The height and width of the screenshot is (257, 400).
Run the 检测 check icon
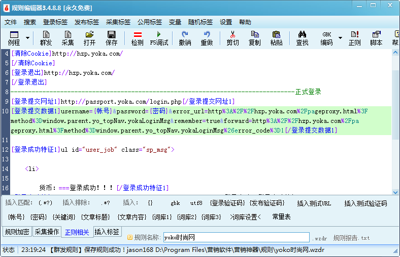coord(138,38)
